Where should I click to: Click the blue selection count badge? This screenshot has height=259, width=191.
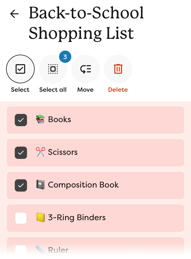click(x=65, y=57)
